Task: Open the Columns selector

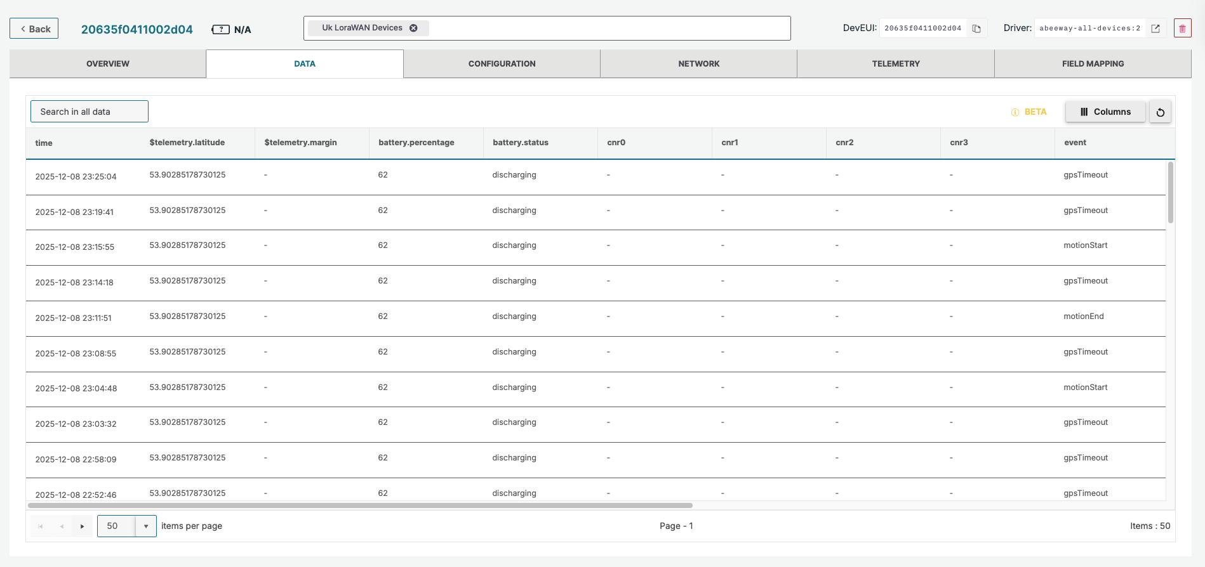Action: [x=1105, y=112]
